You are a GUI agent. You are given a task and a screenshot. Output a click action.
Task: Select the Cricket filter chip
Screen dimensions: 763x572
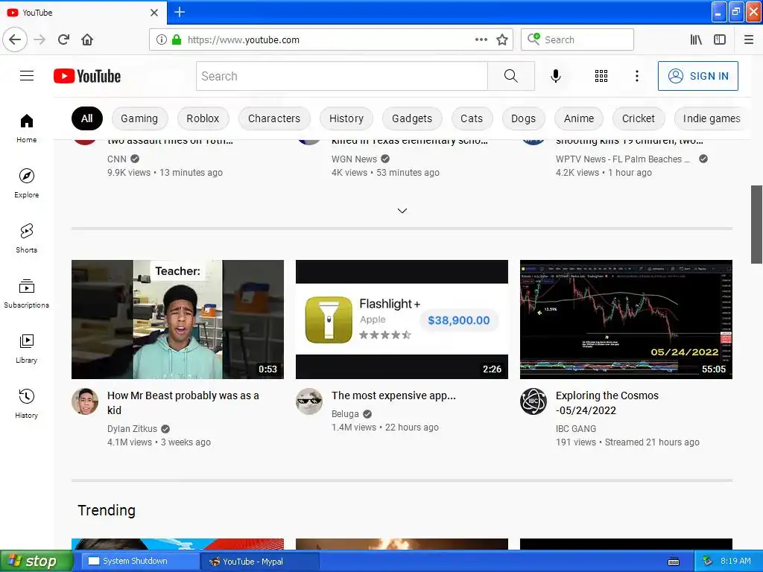click(x=638, y=118)
